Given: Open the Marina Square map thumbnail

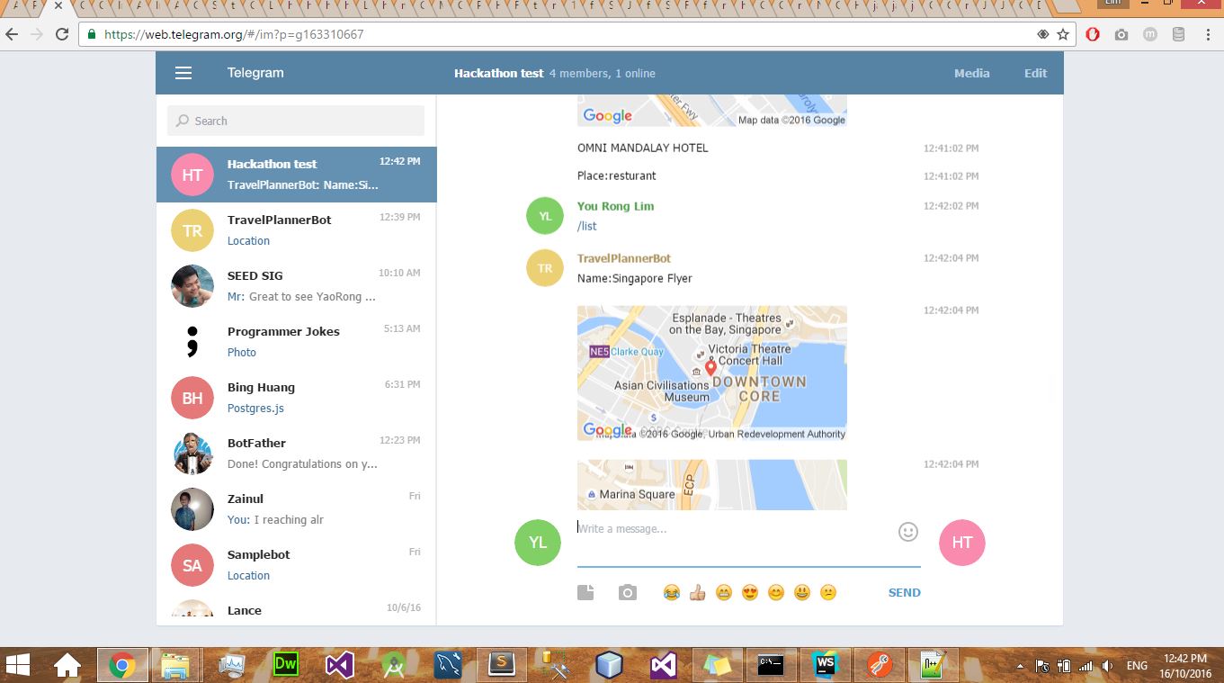Looking at the screenshot, I should [711, 485].
